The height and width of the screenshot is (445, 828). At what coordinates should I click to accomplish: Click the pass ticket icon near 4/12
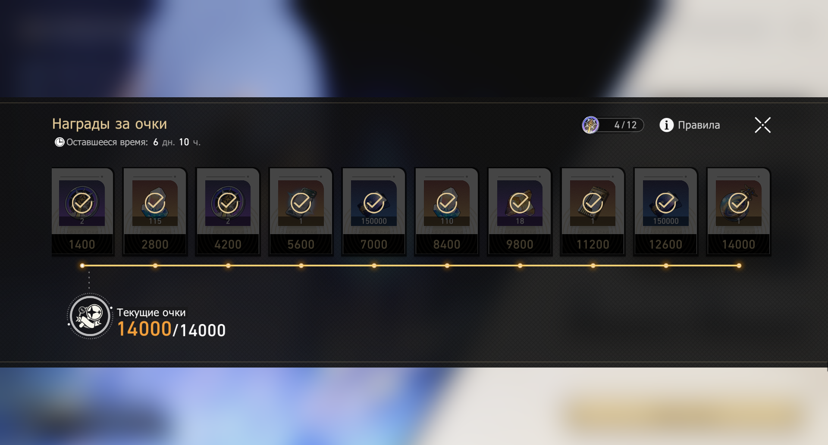pyautogui.click(x=590, y=125)
